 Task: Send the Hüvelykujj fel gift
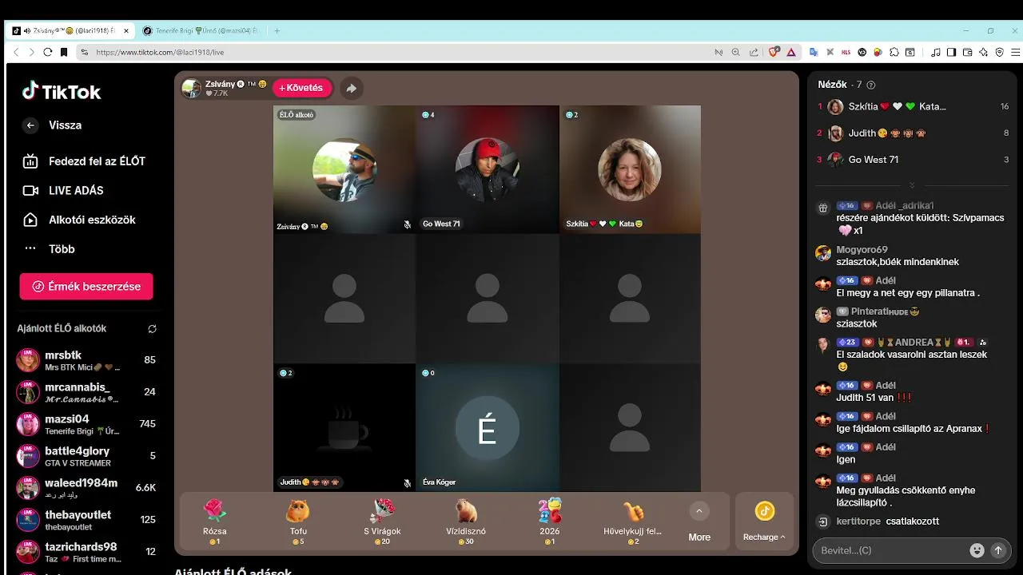[633, 521]
